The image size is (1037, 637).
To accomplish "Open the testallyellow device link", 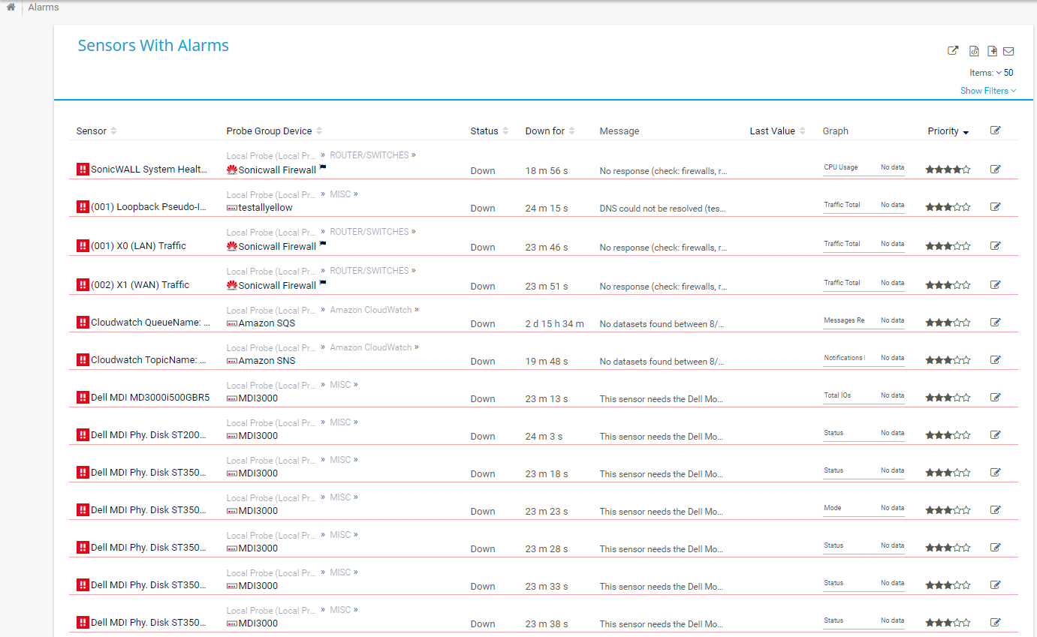I will [265, 208].
